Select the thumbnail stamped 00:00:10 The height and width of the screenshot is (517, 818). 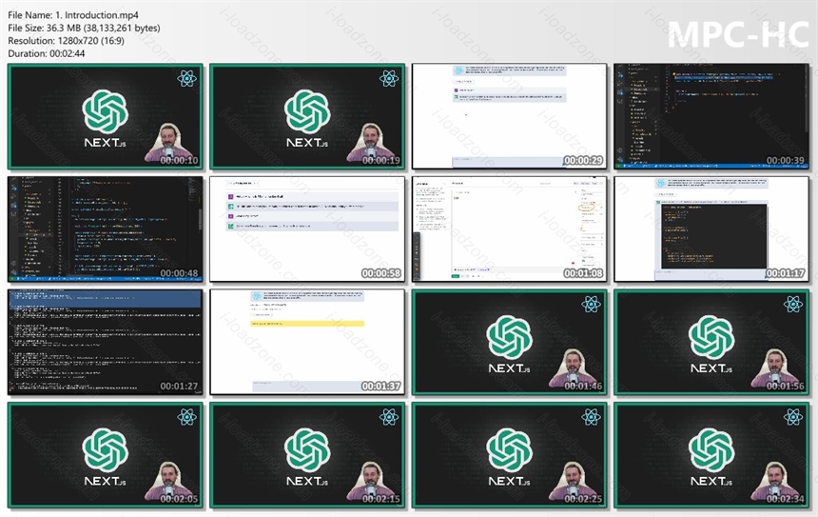coord(106,116)
